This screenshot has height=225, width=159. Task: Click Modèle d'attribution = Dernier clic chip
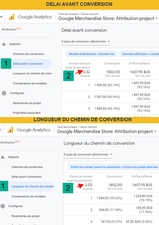[x=91, y=54]
